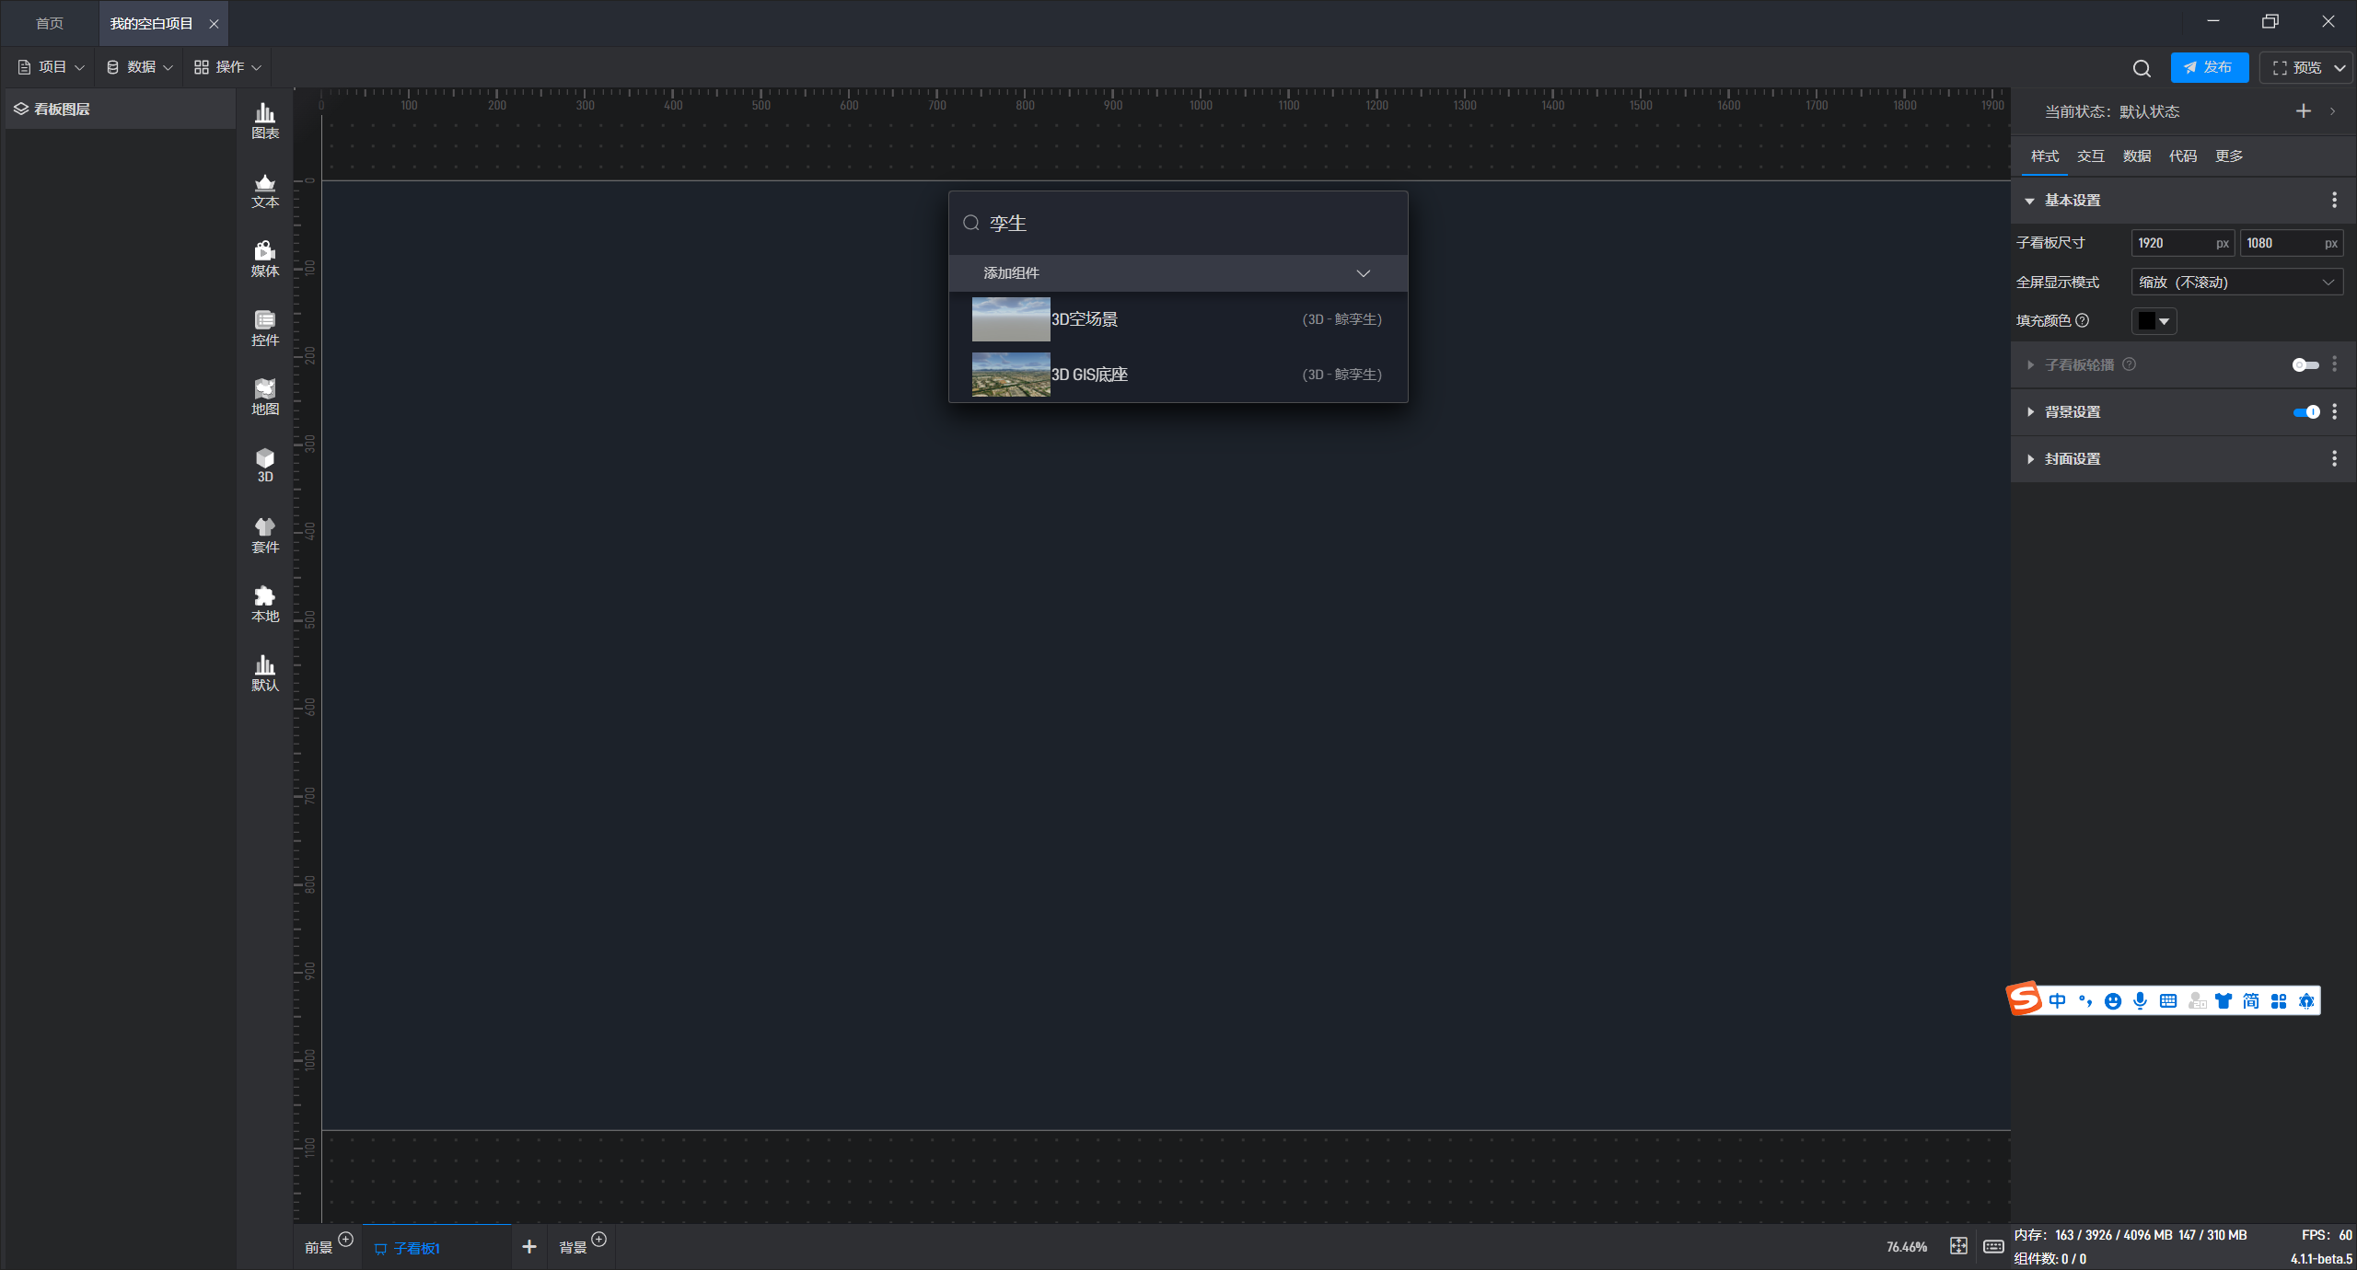Click the 套件 kit components icon
This screenshot has height=1270, width=2357.
click(x=265, y=535)
